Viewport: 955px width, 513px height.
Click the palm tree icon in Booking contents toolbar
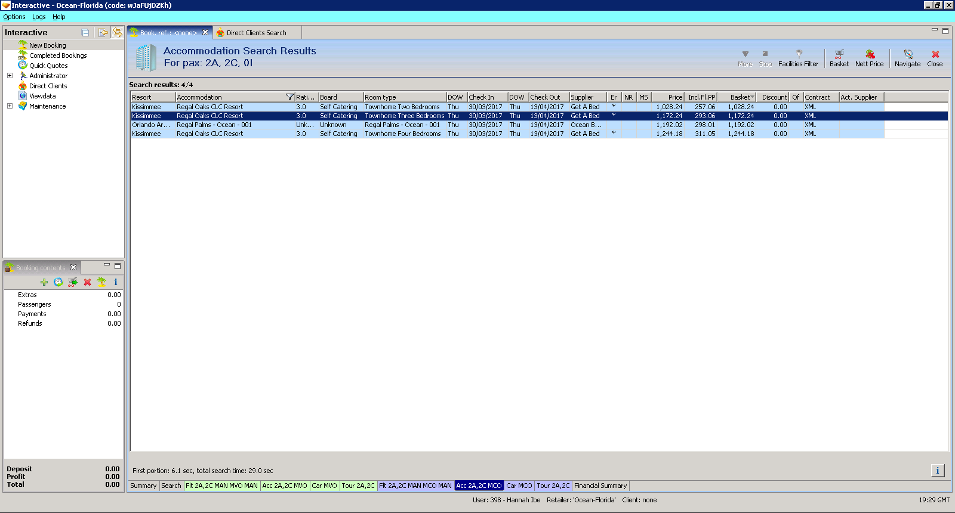[101, 282]
